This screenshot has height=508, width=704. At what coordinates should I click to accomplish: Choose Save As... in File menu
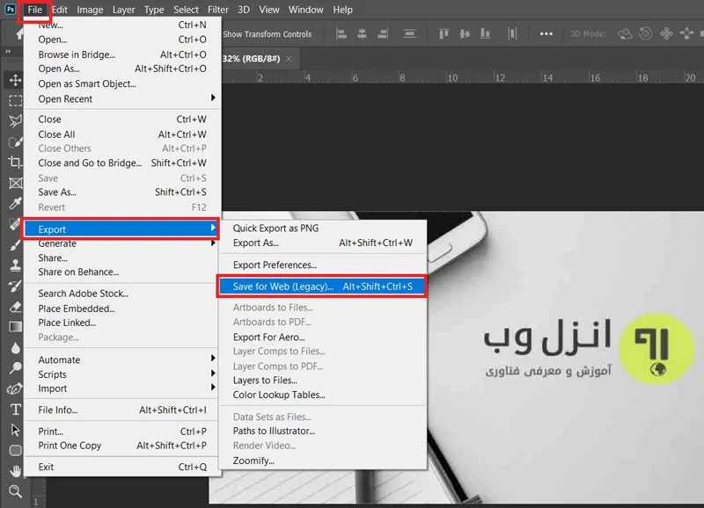point(121,192)
